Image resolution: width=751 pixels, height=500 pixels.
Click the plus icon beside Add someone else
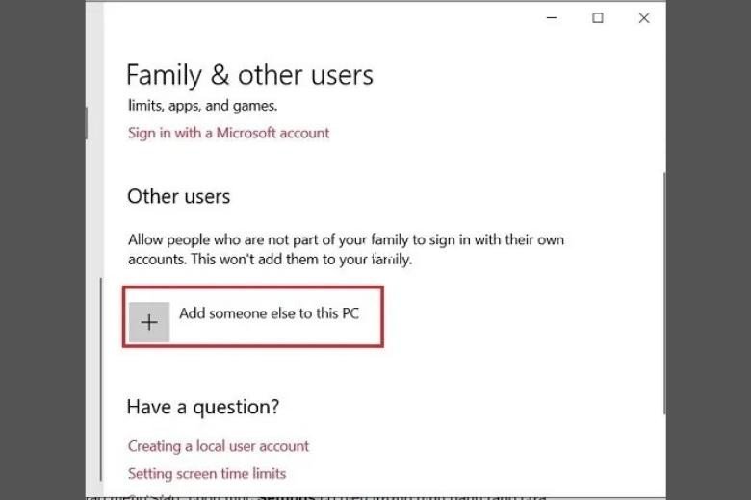149,323
